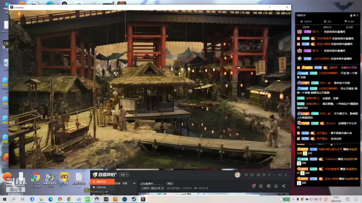The image size is (362, 203).
Task: Open the hamburger menu in companion title bar
Action: point(269,175)
